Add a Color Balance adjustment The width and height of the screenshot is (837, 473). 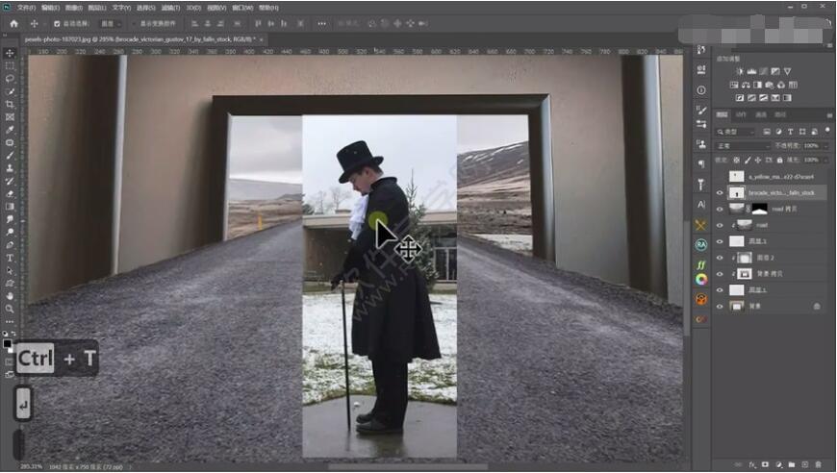click(x=746, y=85)
